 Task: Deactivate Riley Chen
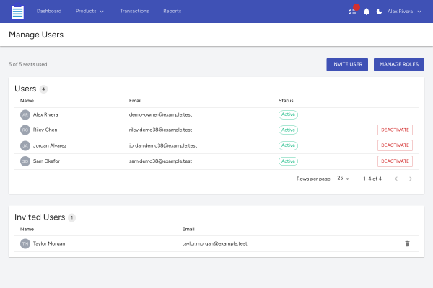[395, 130]
